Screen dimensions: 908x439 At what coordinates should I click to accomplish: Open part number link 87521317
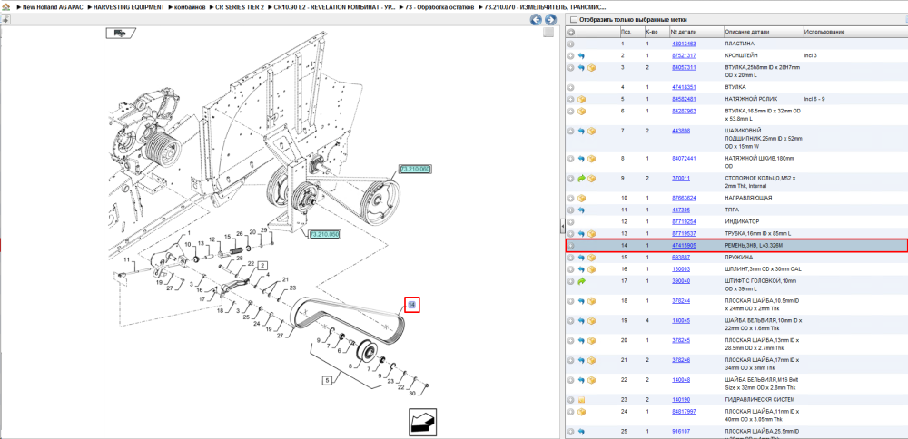(684, 56)
